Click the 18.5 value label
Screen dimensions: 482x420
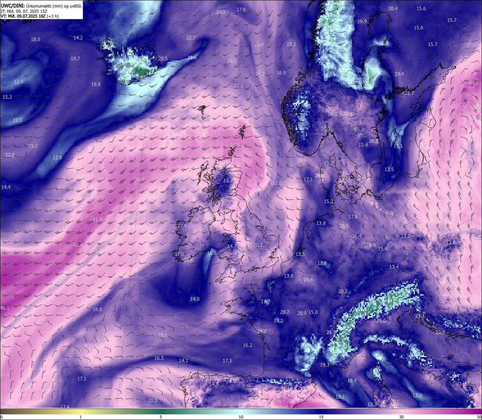pos(35,39)
